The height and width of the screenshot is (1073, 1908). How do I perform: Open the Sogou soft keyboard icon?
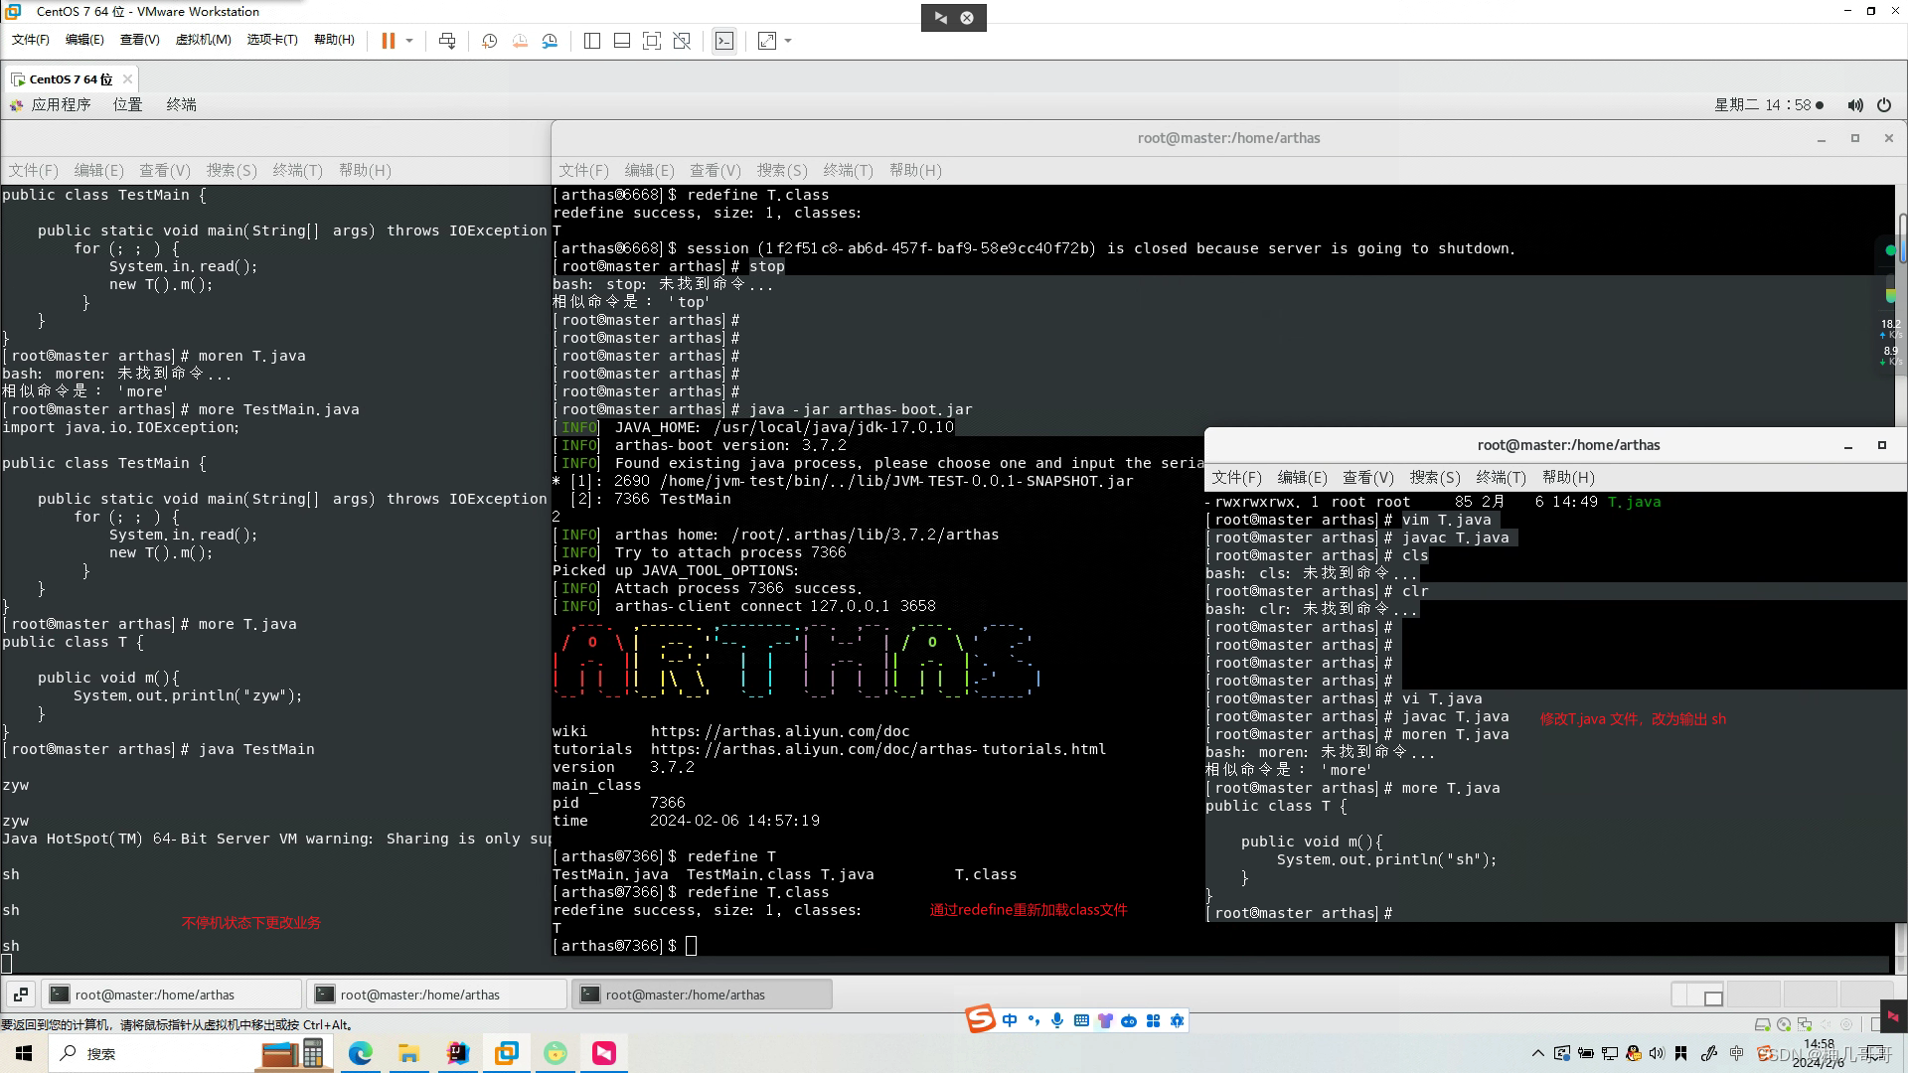[x=1081, y=1020]
